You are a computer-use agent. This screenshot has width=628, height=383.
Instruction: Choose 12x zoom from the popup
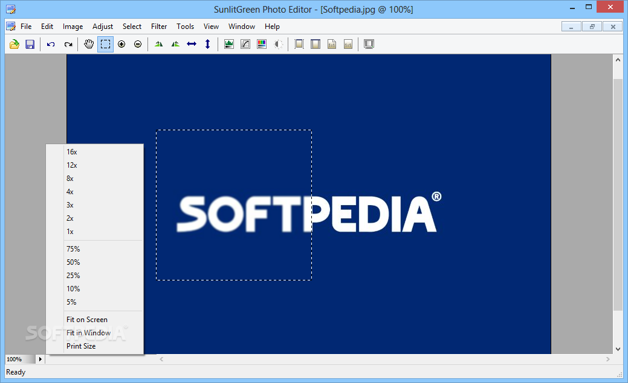[95, 165]
